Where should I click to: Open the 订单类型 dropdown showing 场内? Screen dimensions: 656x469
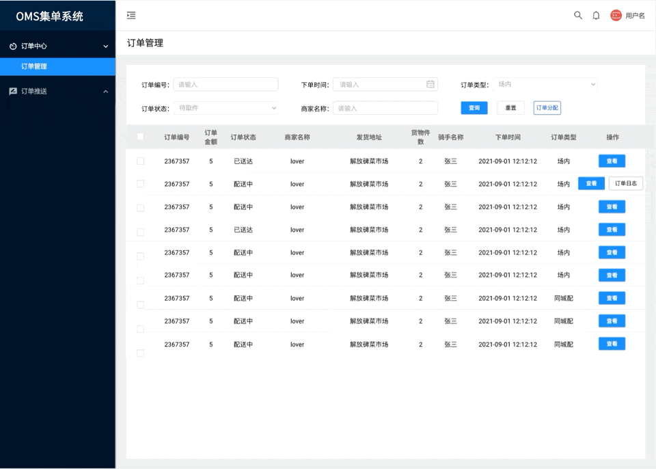pyautogui.click(x=545, y=84)
